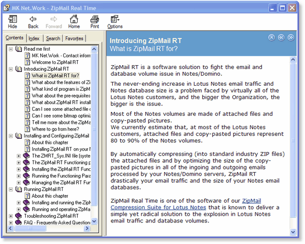Click the top-of-topic up arrow icon in header
The image size is (305, 244).
271,37
